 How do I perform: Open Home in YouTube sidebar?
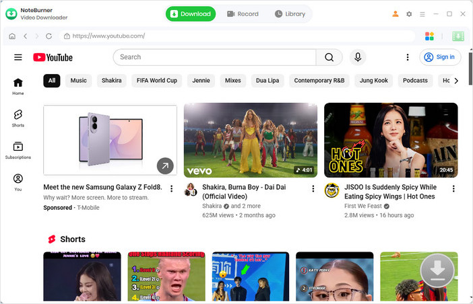click(18, 86)
